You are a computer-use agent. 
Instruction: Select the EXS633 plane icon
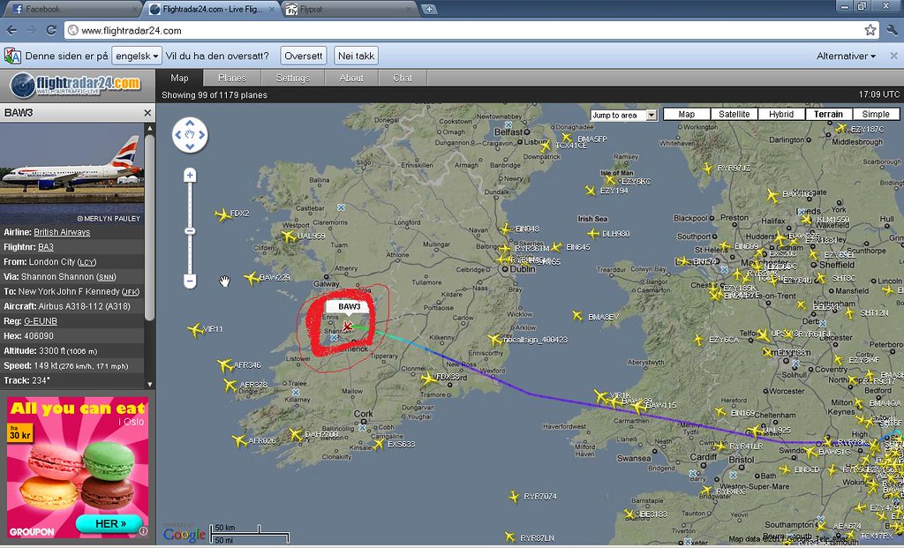pyautogui.click(x=379, y=444)
